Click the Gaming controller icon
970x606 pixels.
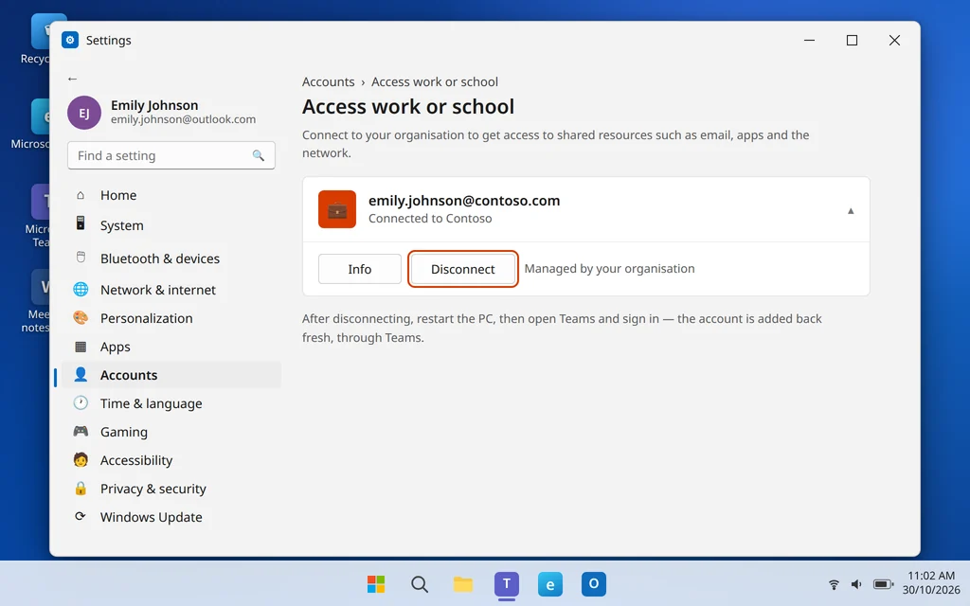(81, 431)
